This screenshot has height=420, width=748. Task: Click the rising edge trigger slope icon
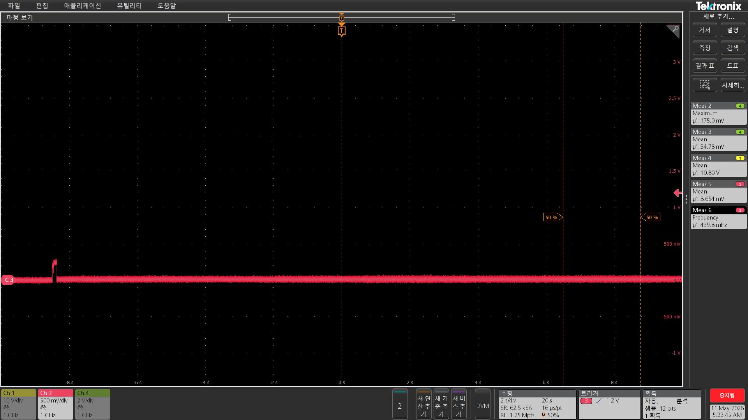(x=599, y=401)
